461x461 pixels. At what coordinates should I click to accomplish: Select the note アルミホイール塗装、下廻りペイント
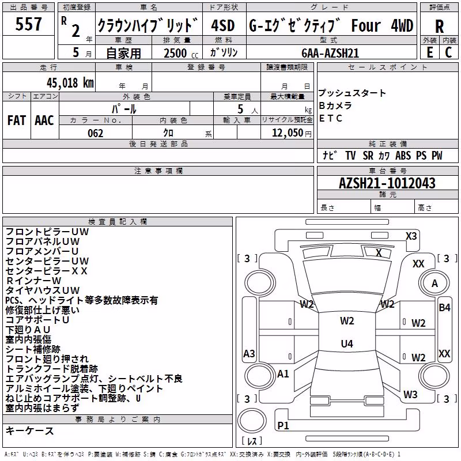click(84, 388)
